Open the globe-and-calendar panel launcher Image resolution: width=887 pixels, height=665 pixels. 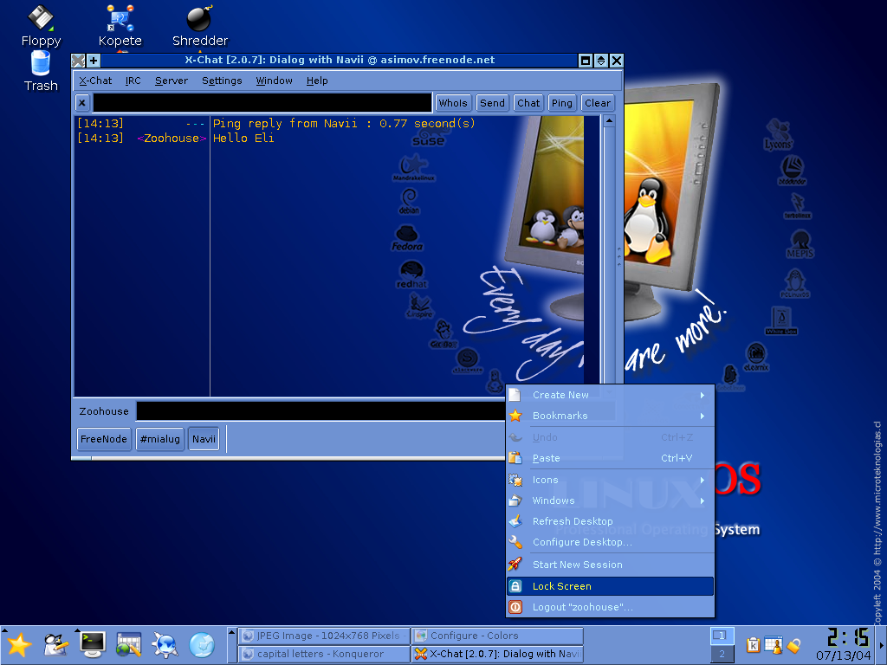pos(128,644)
